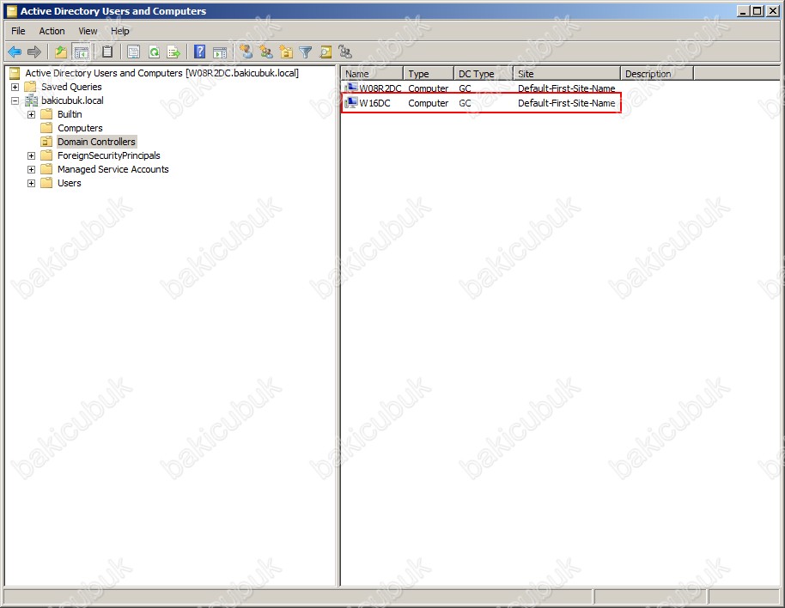This screenshot has width=785, height=608.
Task: Sort list by the Site column
Action: point(567,74)
